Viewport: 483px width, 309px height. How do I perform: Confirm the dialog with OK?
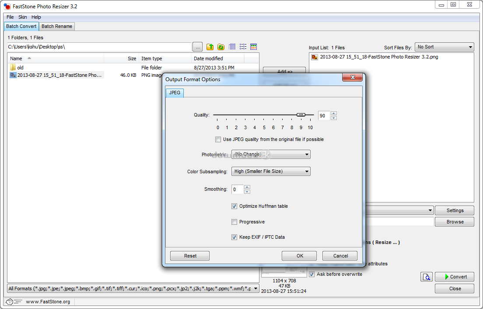[299, 256]
